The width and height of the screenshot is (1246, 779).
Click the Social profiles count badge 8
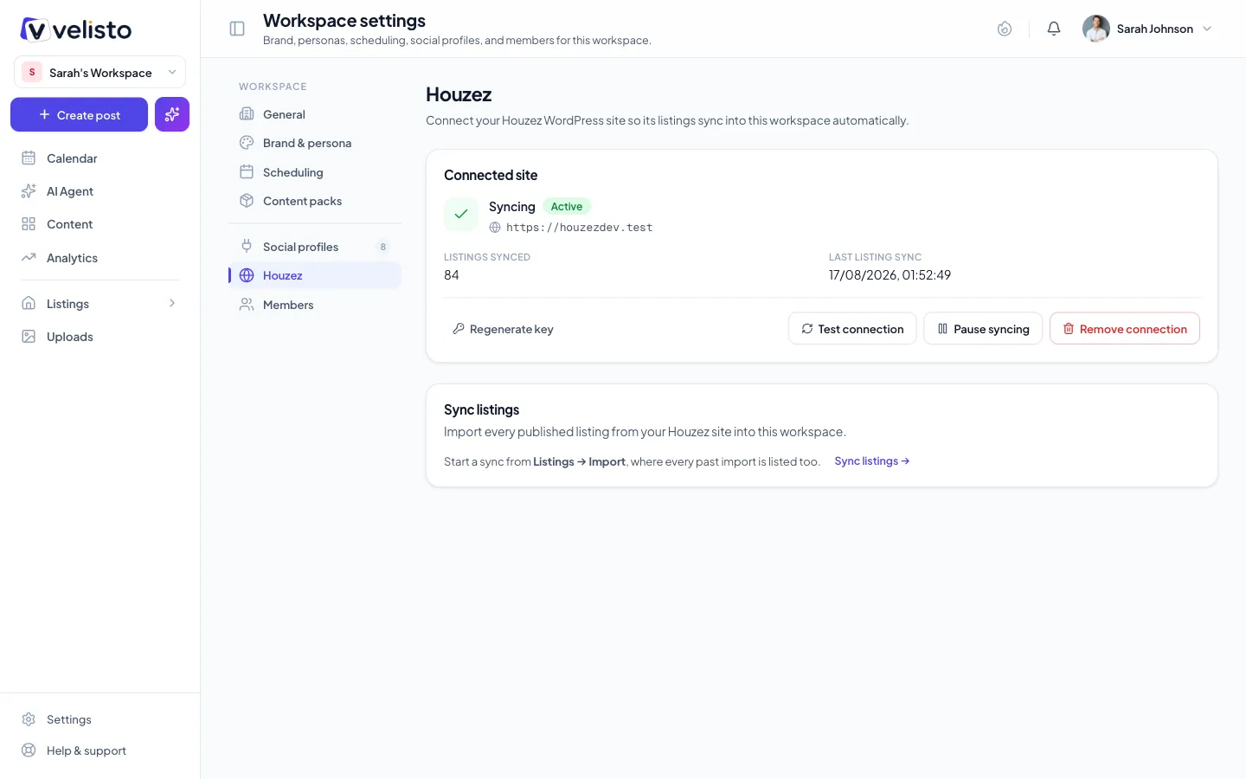click(x=383, y=247)
